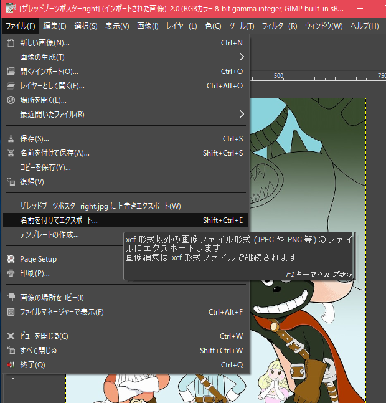Click the GIMP Wilber icon in title bar
The width and height of the screenshot is (386, 403).
(x=11, y=9)
